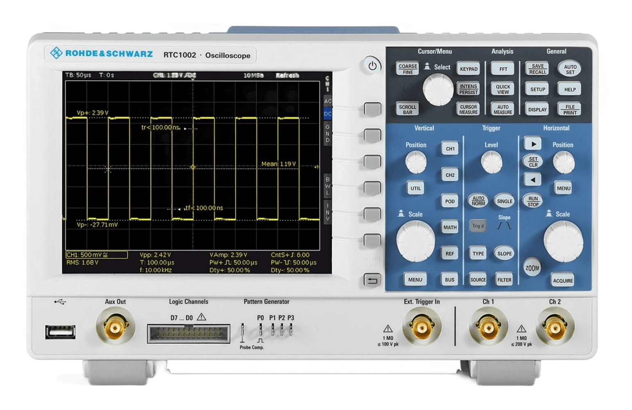Click the Horizontal Scale rotary knob
This screenshot has height=410, width=632.
(564, 241)
